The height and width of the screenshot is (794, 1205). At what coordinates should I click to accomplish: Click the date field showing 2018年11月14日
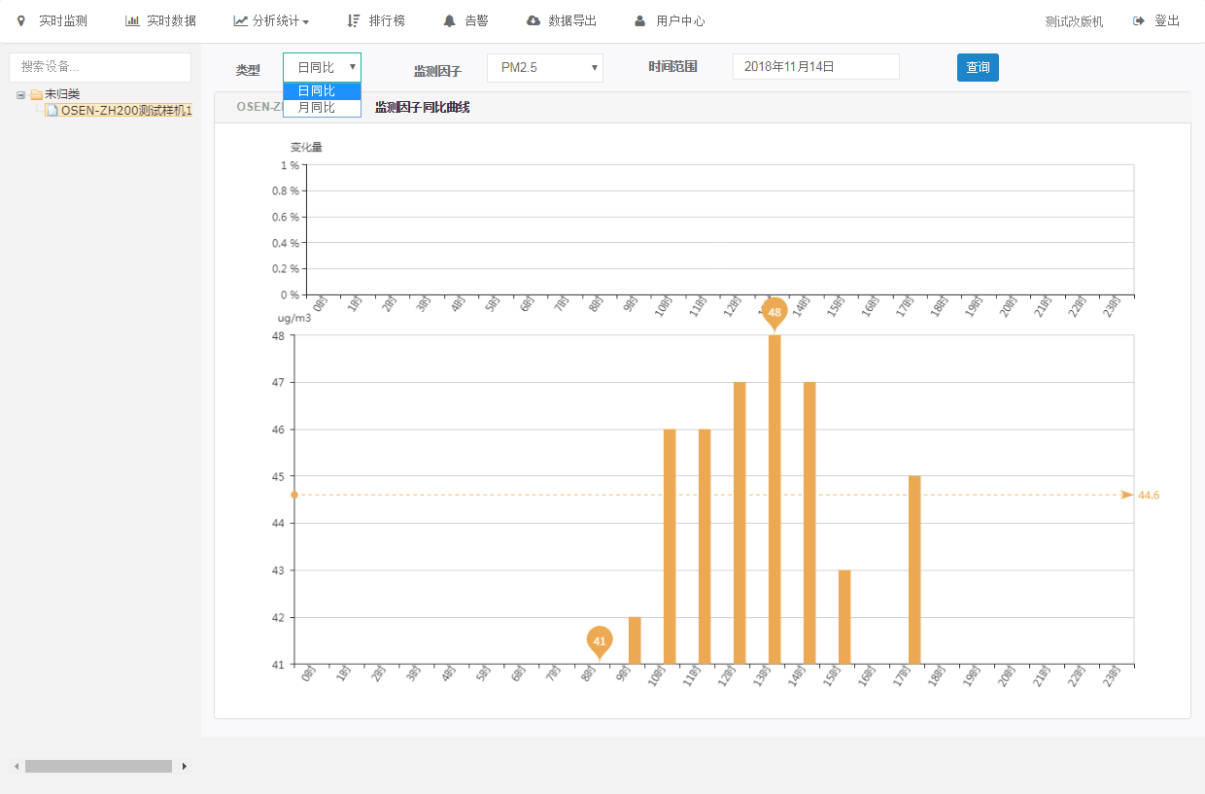click(815, 67)
